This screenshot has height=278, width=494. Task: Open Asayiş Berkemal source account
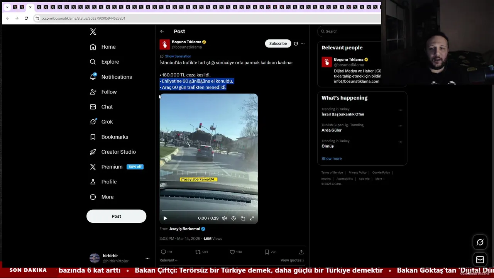point(187,229)
